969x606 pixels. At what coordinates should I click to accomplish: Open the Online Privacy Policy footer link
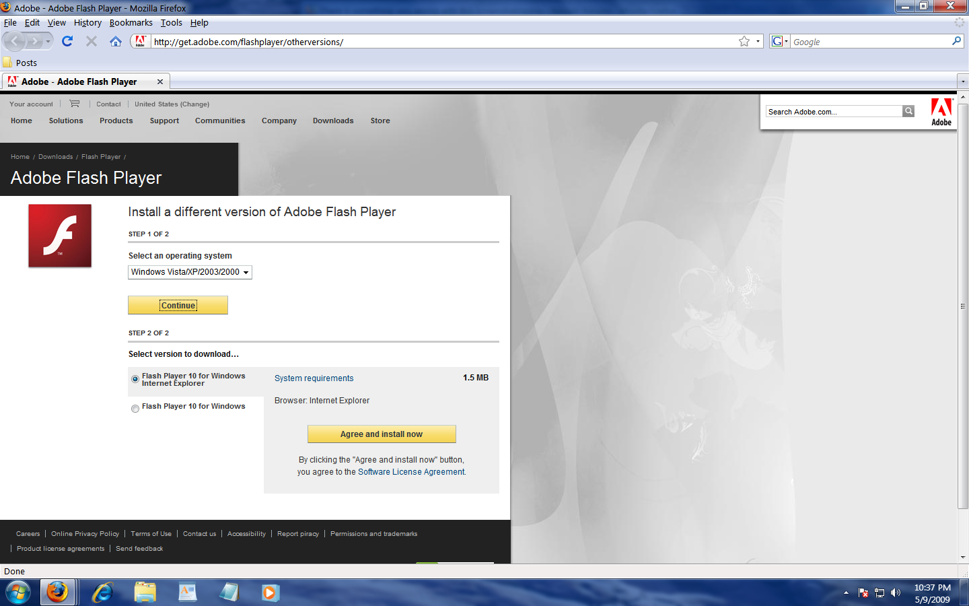tap(85, 534)
